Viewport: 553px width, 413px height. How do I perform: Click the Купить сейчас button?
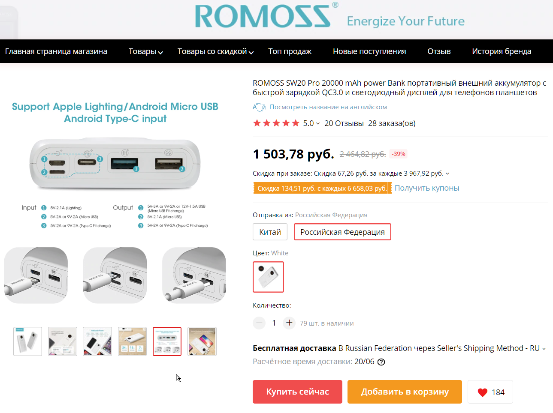click(297, 392)
